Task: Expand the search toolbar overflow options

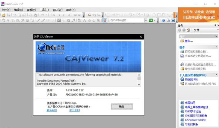Action: click(x=102, y=15)
